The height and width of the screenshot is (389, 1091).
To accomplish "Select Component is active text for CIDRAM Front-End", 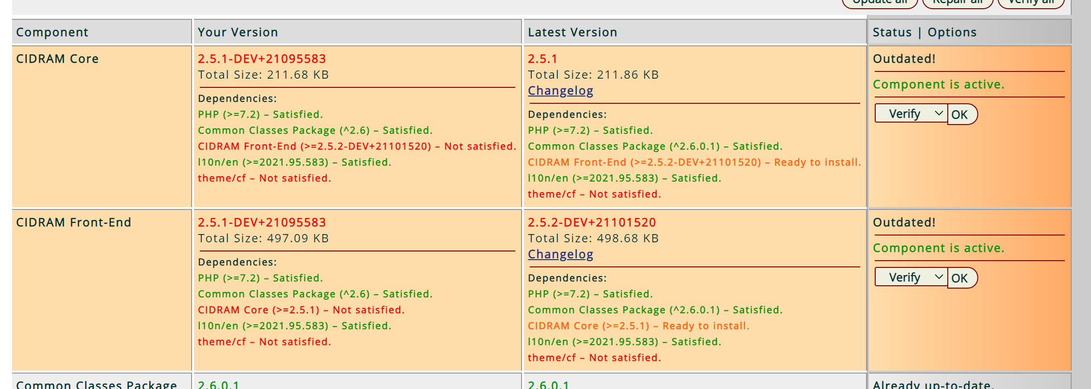I will 939,248.
